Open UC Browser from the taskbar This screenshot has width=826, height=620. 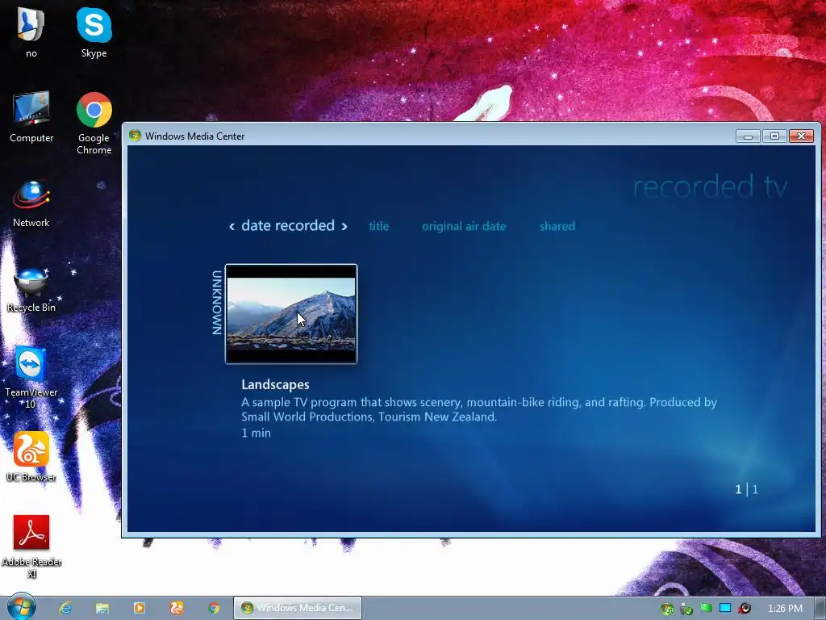click(x=177, y=608)
